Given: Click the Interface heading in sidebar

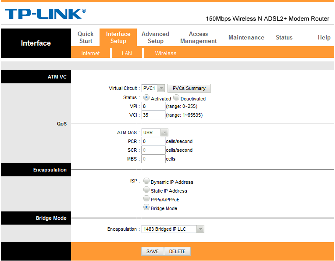Looking at the screenshot, I should pos(36,43).
